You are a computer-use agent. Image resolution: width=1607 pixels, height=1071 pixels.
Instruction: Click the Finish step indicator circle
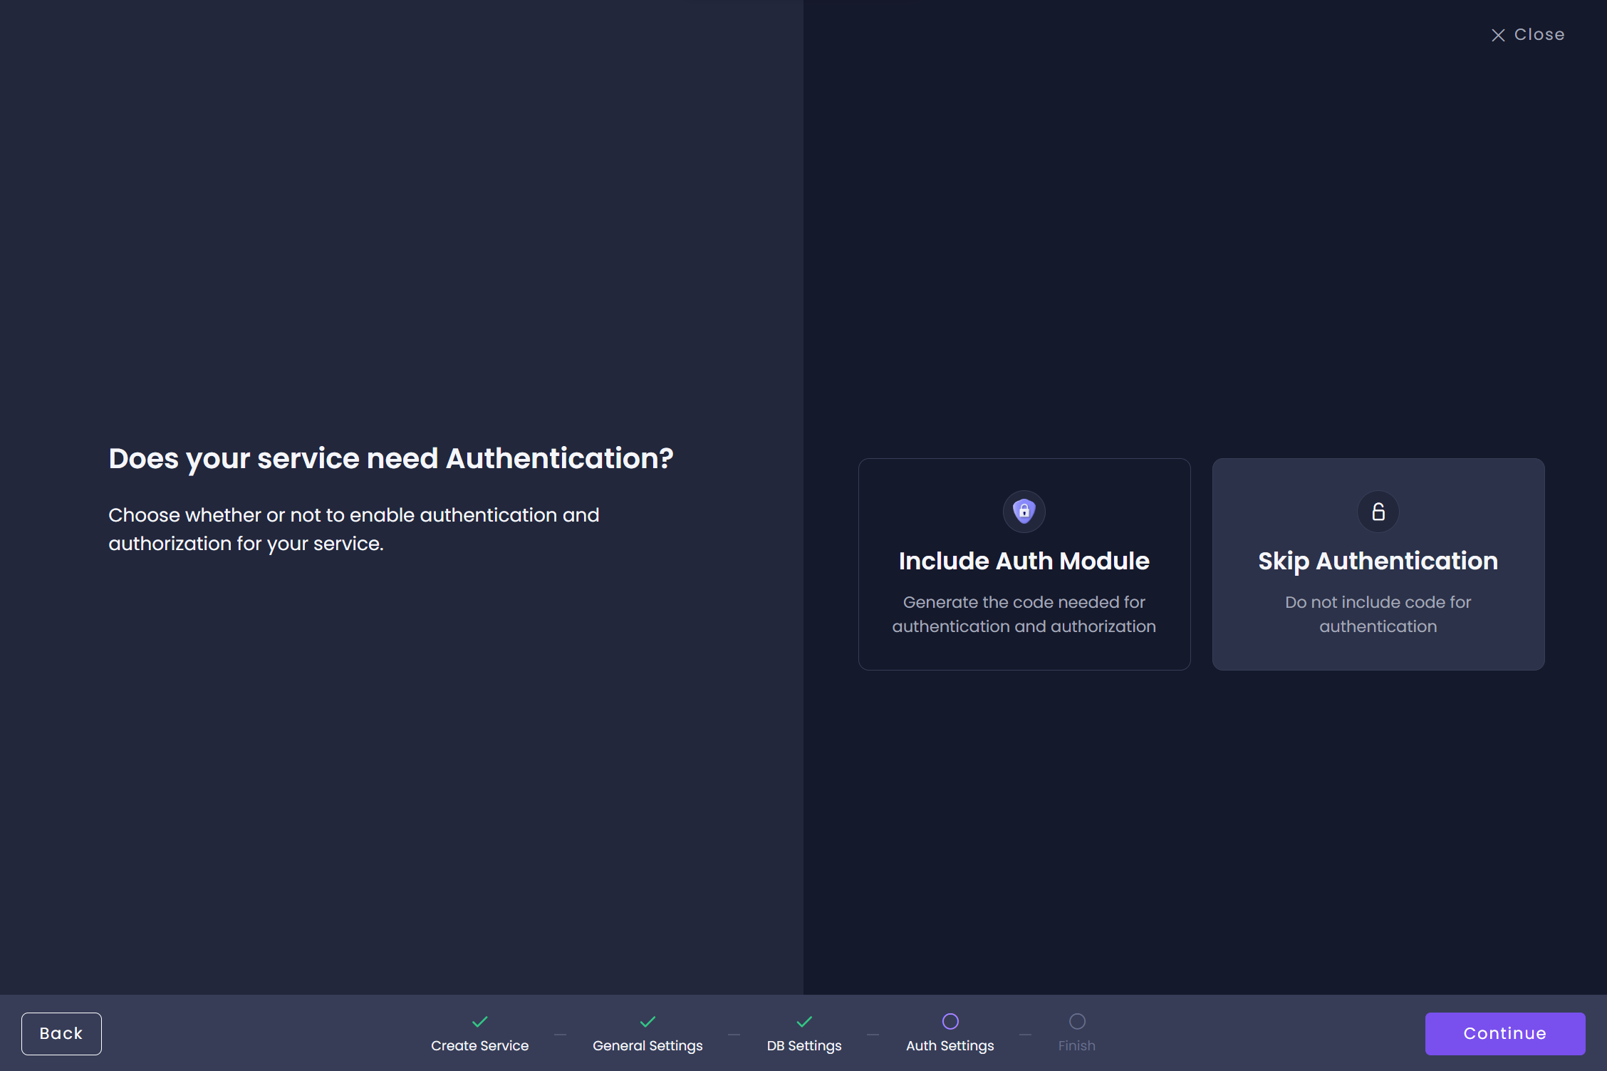tap(1078, 1020)
